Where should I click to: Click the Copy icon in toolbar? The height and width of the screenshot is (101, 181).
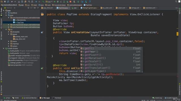[x=22, y=2]
